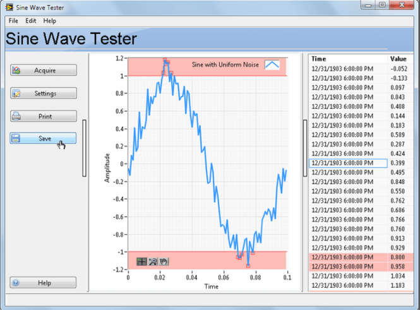The height and width of the screenshot is (310, 420).
Task: Click the plot legend line sample icon
Action: [x=272, y=65]
